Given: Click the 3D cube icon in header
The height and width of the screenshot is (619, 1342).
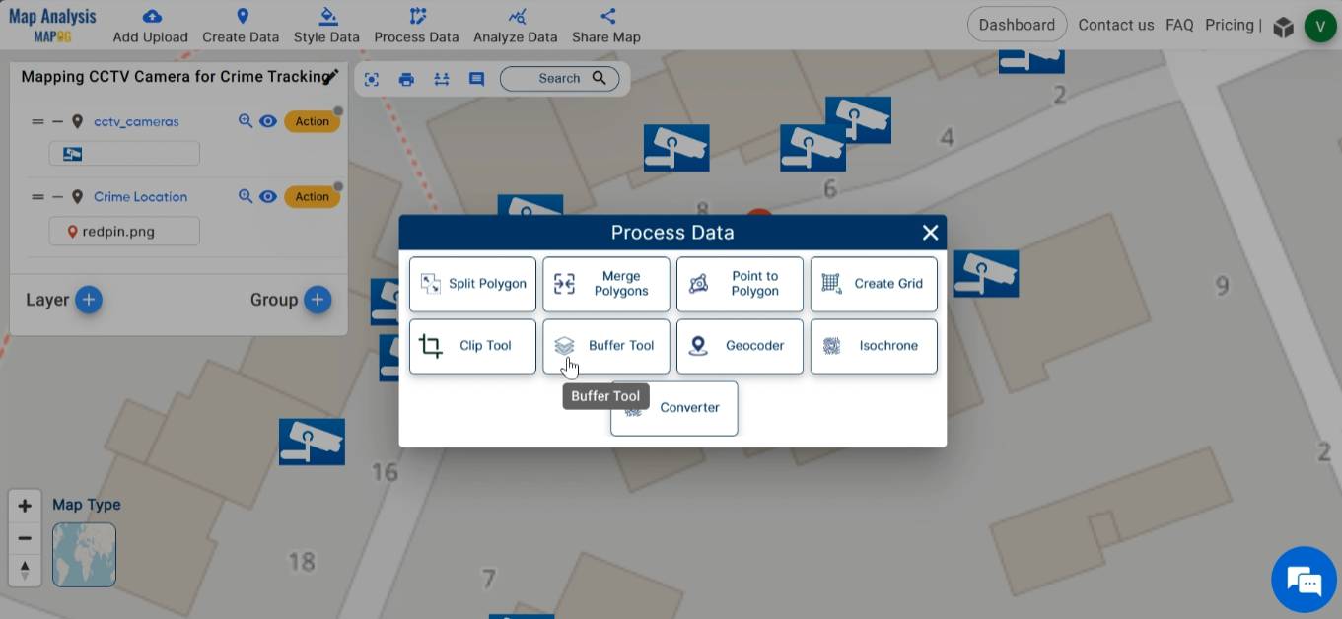Looking at the screenshot, I should pos(1283,27).
